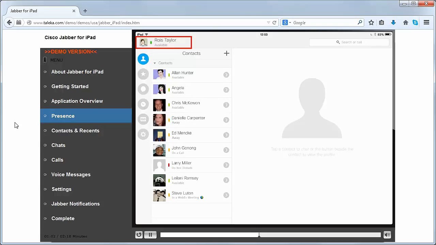Click the browser Back arrow button
Screen dimensions: 436x245
point(9,22)
